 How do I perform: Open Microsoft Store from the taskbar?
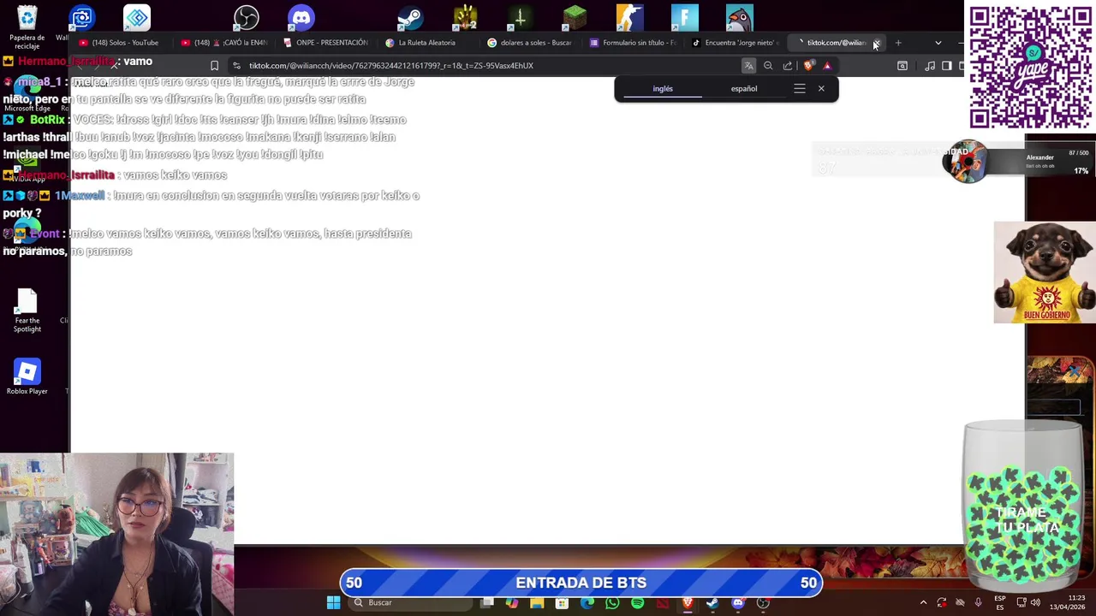coord(562,603)
